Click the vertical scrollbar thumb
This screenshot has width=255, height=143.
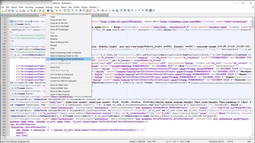point(253,24)
